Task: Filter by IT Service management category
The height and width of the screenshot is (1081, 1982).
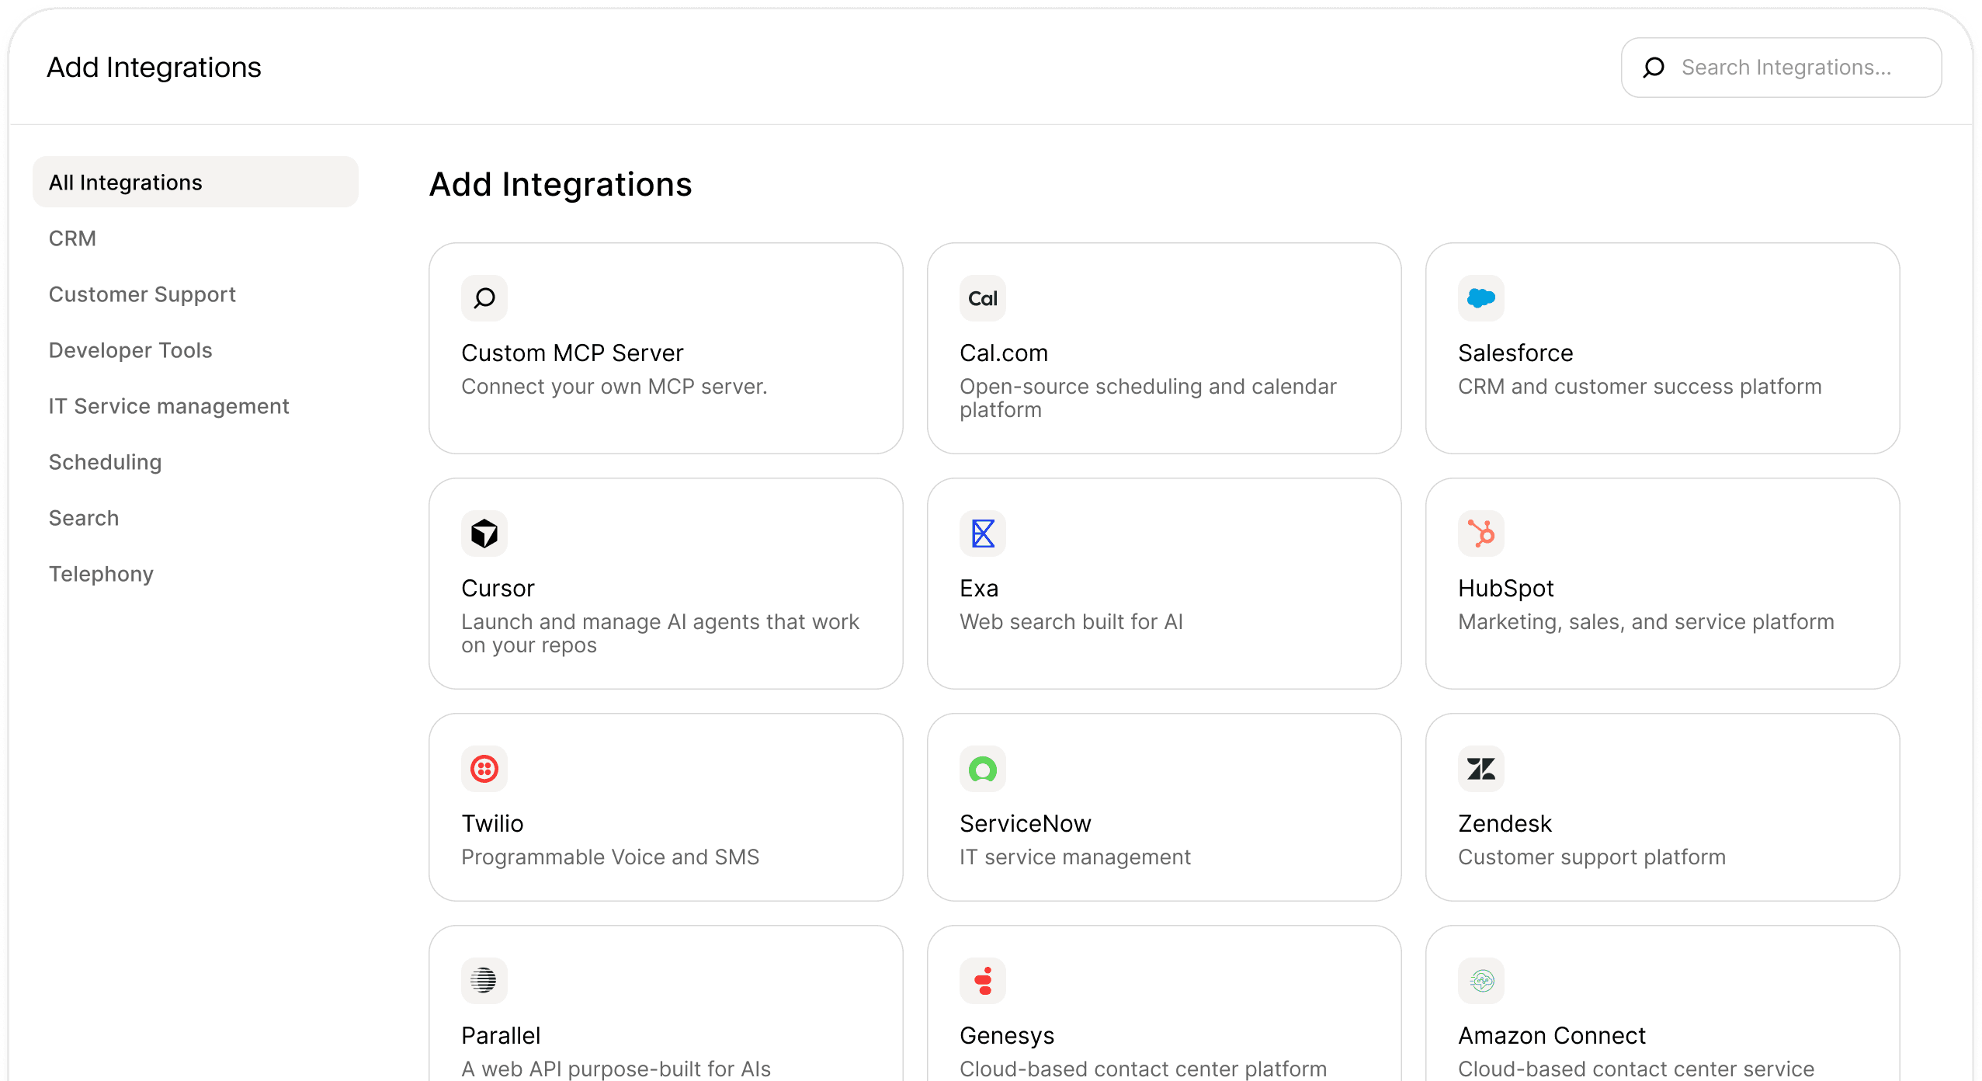Action: pos(168,406)
